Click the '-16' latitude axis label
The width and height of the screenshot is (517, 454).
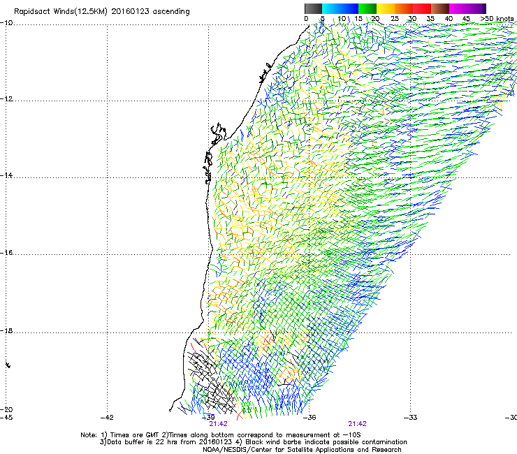[x=6, y=253]
